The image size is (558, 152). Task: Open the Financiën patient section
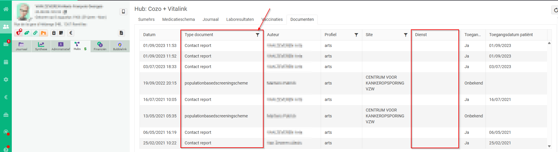pyautogui.click(x=100, y=46)
